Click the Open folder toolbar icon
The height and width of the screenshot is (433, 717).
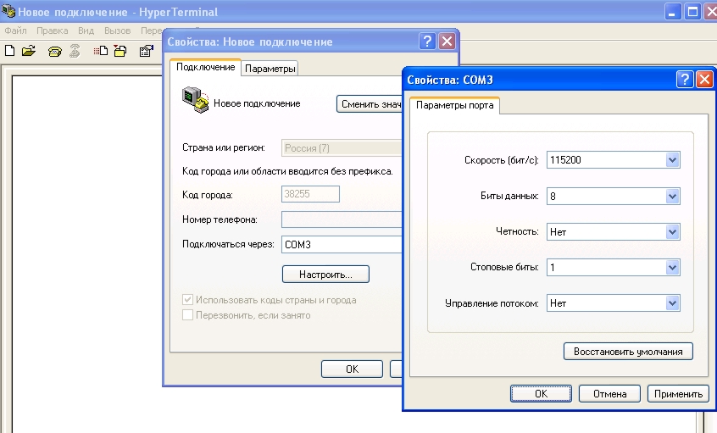(28, 51)
